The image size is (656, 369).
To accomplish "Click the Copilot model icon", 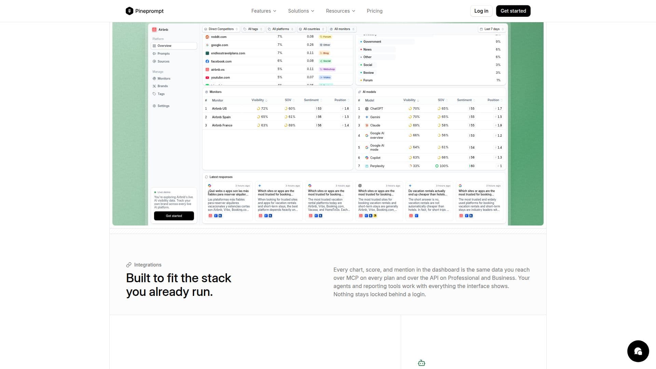I will [x=367, y=158].
